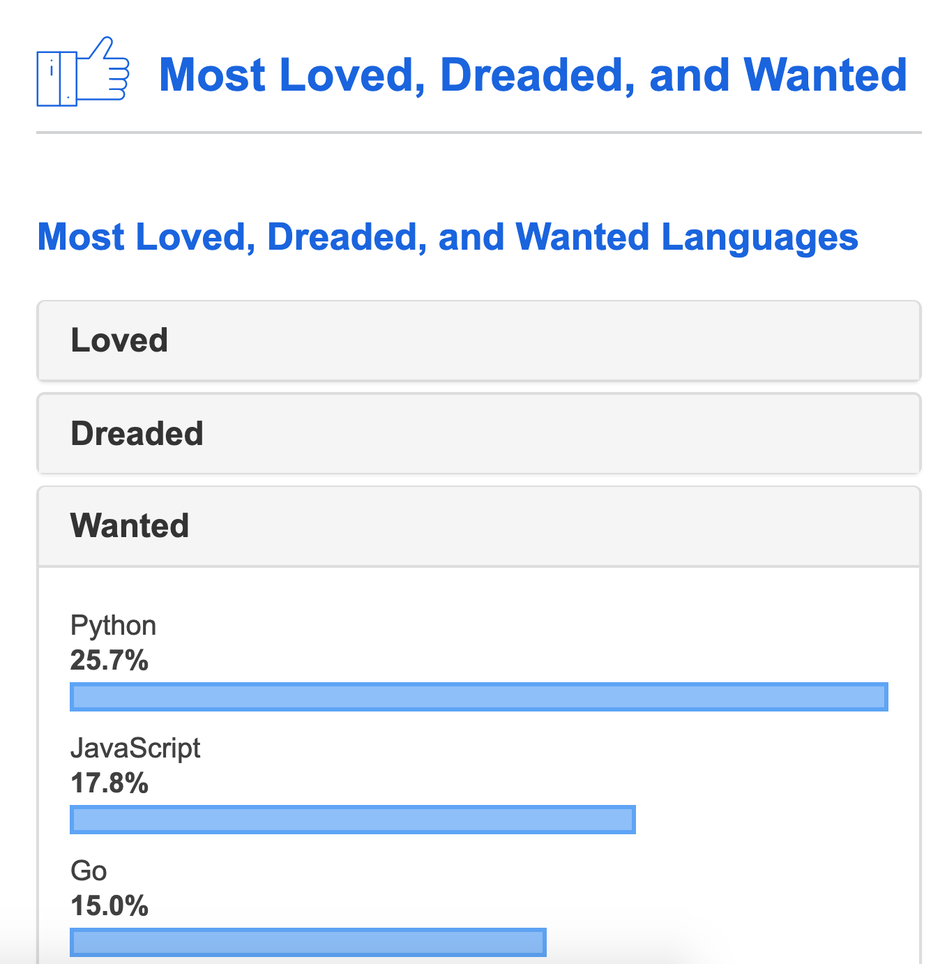
Task: Select the Go language label
Action: pos(89,871)
